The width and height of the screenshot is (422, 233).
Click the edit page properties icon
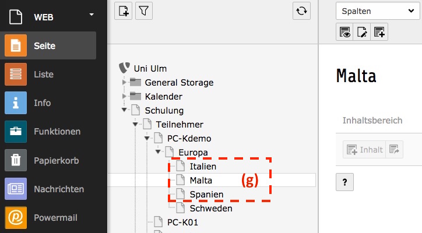tap(362, 33)
